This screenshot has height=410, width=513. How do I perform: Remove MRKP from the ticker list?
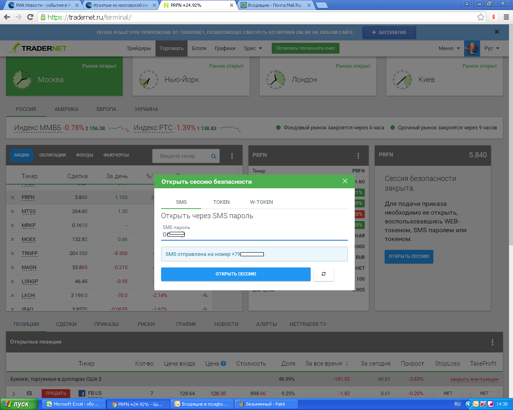pyautogui.click(x=12, y=225)
